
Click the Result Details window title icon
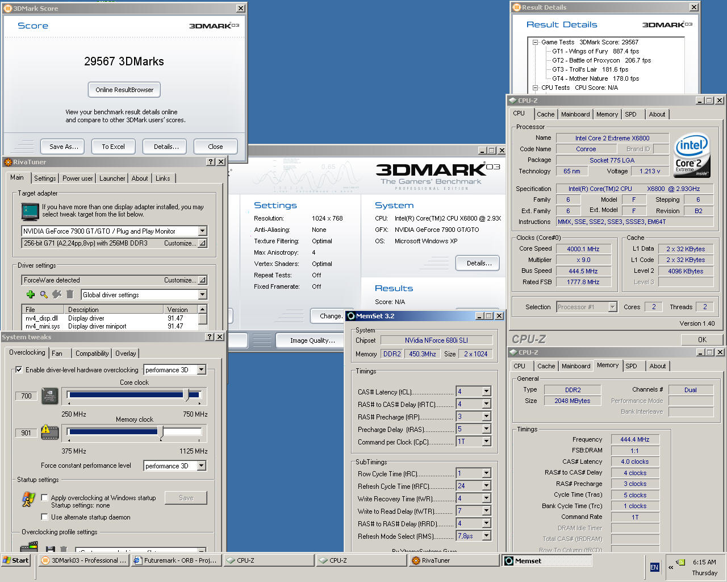(517, 7)
